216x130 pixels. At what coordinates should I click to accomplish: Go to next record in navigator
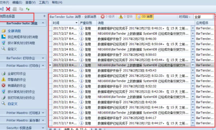click(x=92, y=129)
